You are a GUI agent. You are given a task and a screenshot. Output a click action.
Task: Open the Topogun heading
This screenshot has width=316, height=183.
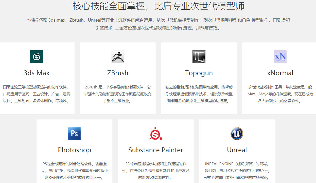tap(199, 73)
